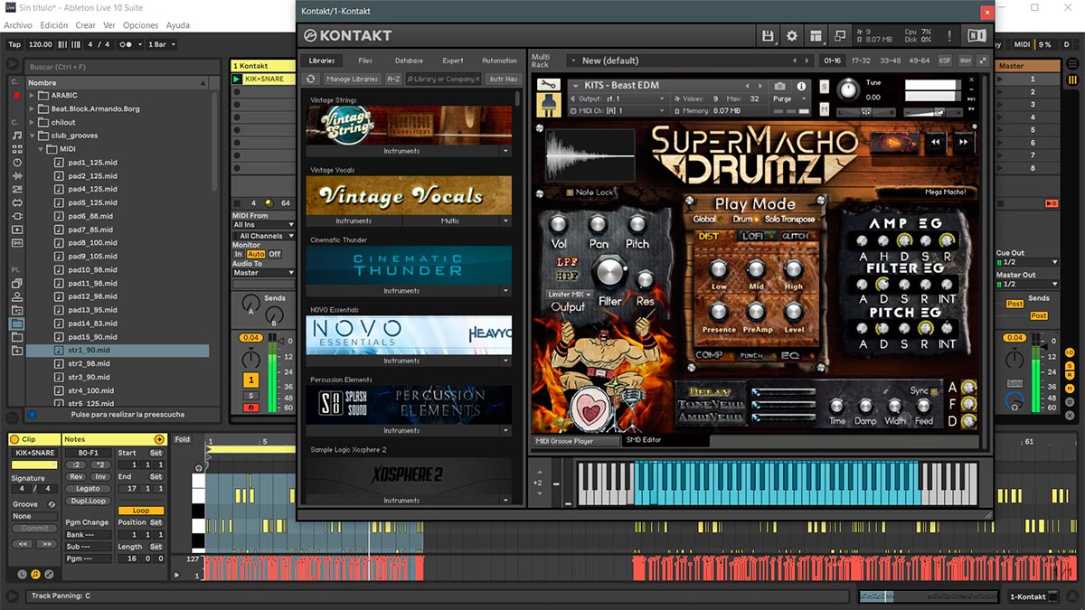
Task: Click the Legato clip button
Action: [x=88, y=488]
